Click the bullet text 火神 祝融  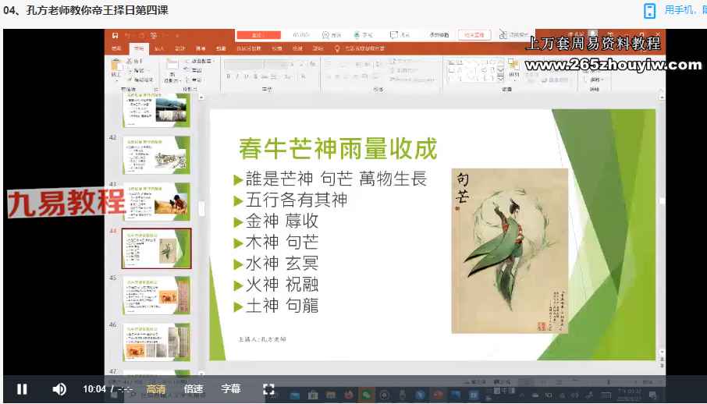coord(282,285)
